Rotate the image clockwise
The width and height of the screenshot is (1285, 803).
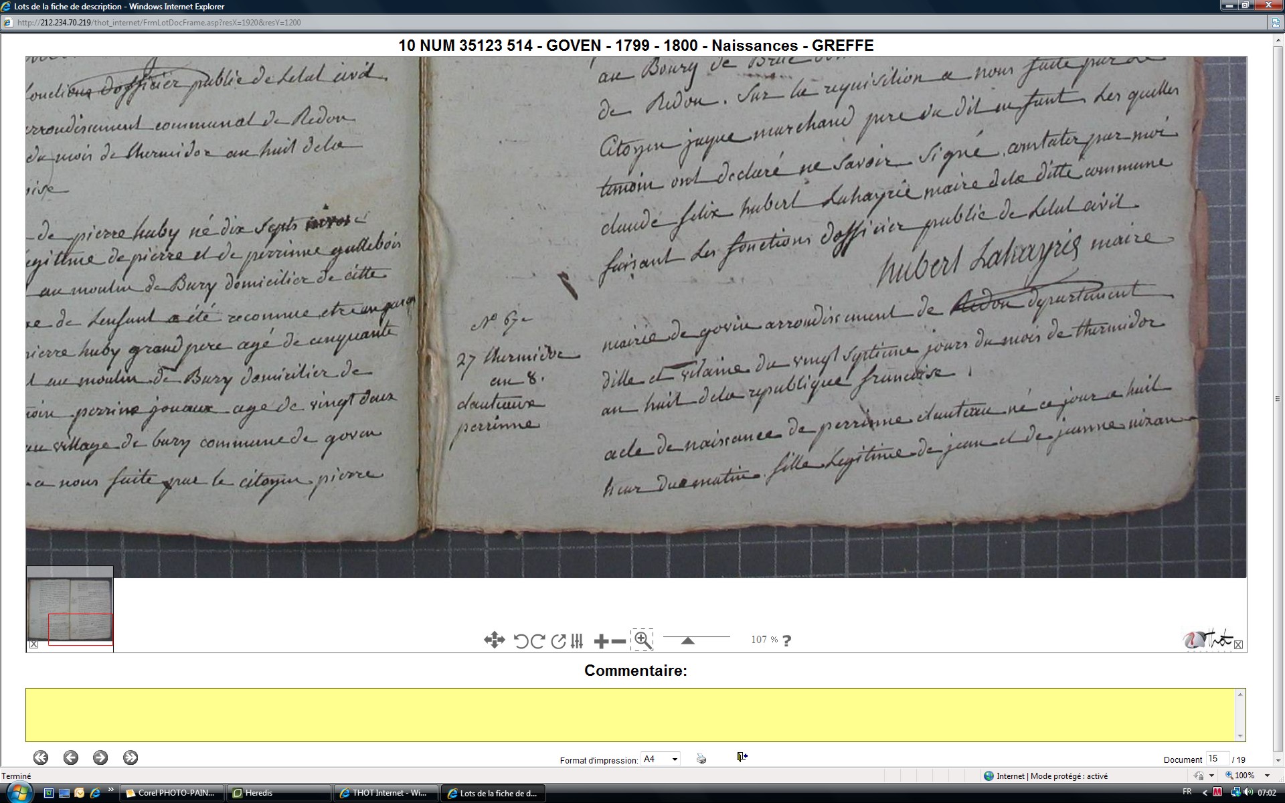(x=537, y=641)
